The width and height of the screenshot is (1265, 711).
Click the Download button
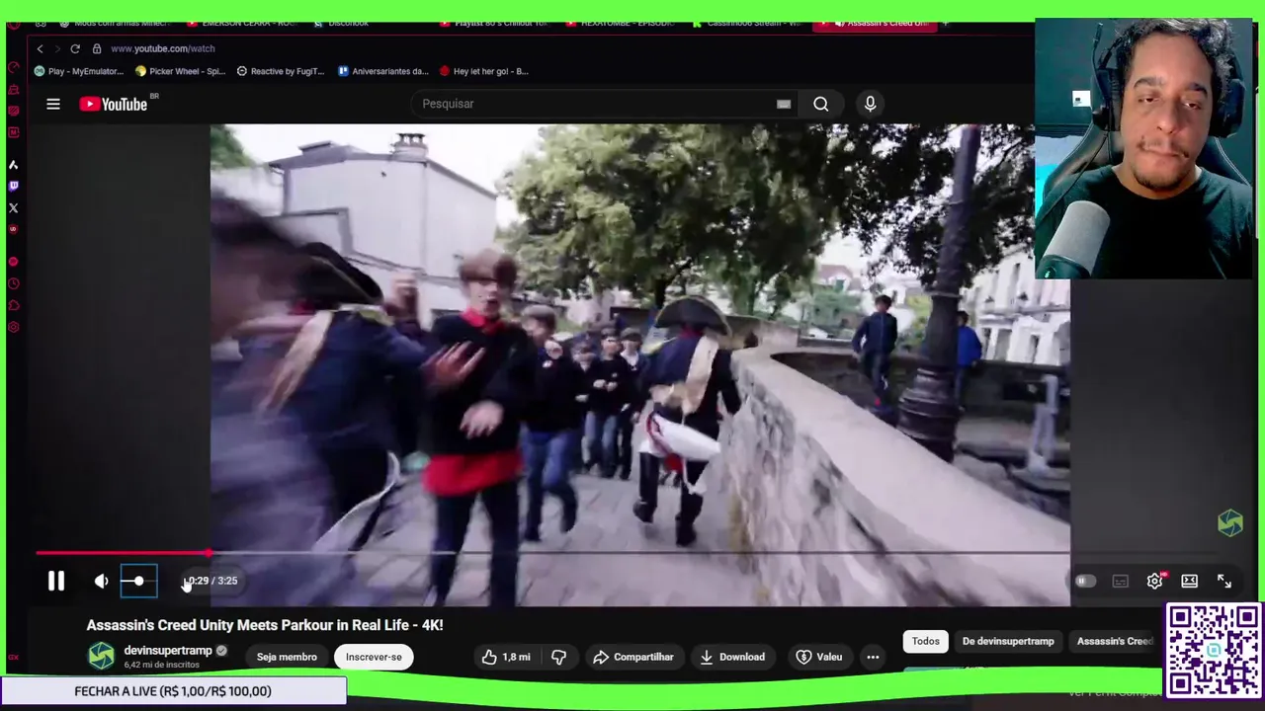click(732, 657)
